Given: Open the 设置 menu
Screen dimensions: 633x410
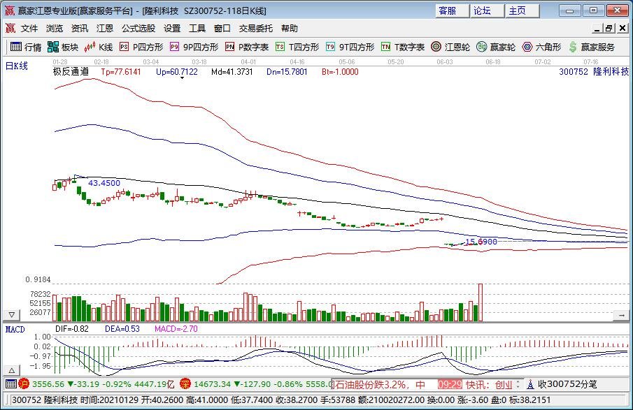Looking at the screenshot, I should (172, 28).
